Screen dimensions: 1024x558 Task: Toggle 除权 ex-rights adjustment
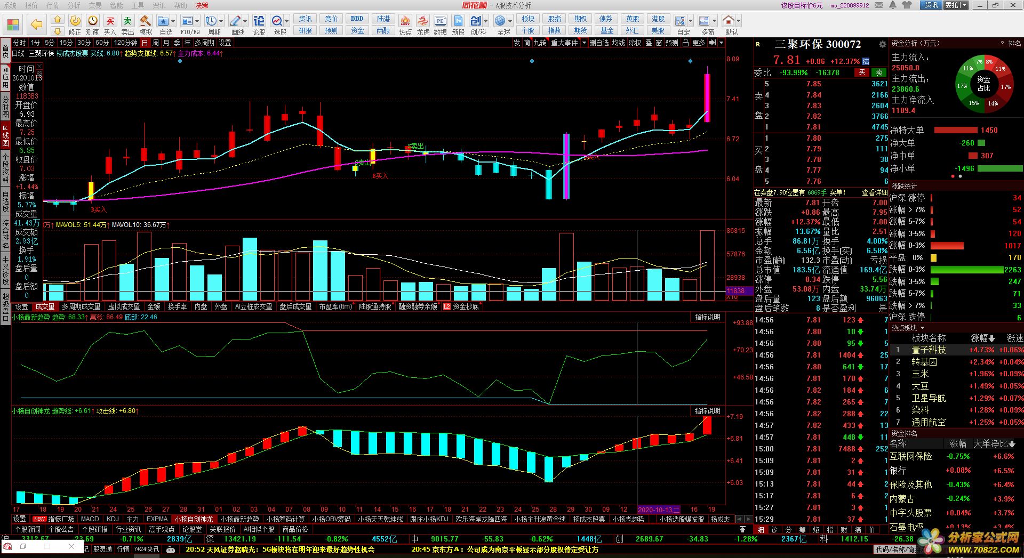click(635, 43)
